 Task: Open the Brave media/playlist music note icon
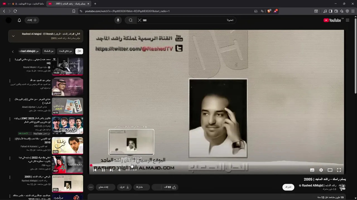coord(325,11)
